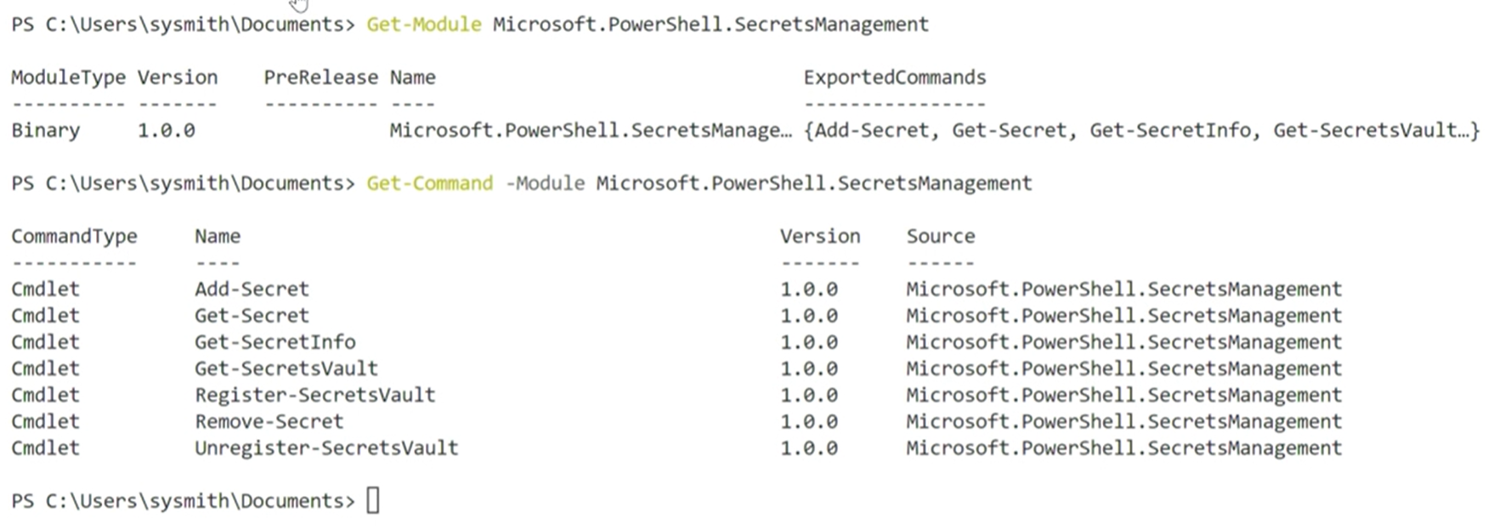Select the Get-SecretInfo cmdlet name

[274, 341]
